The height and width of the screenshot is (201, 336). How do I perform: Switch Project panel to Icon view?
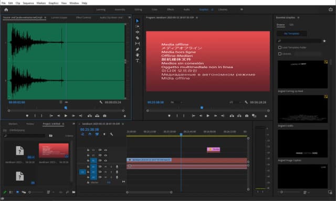17,192
